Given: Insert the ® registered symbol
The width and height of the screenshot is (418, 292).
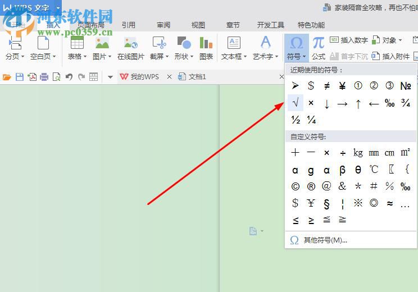Looking at the screenshot, I should point(311,186).
